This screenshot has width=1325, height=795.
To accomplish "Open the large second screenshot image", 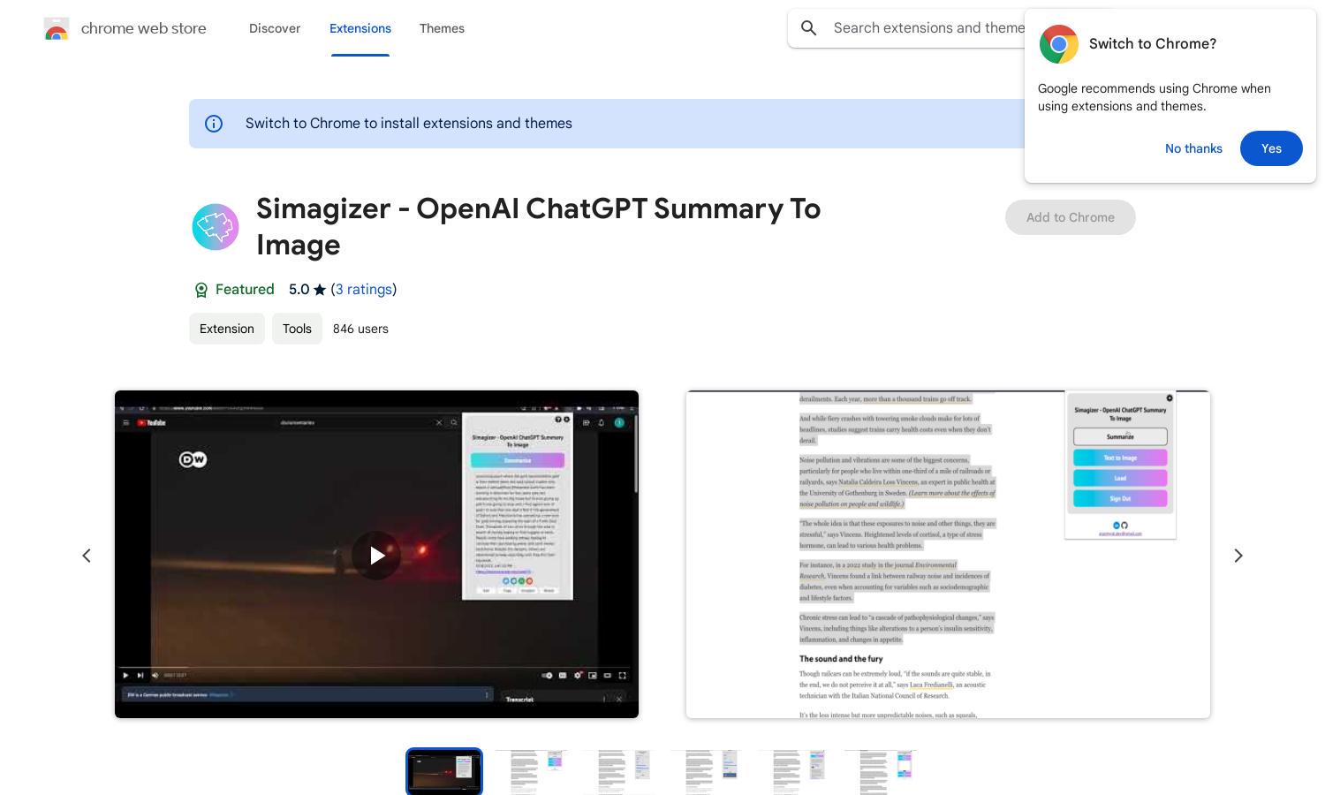I will (948, 554).
